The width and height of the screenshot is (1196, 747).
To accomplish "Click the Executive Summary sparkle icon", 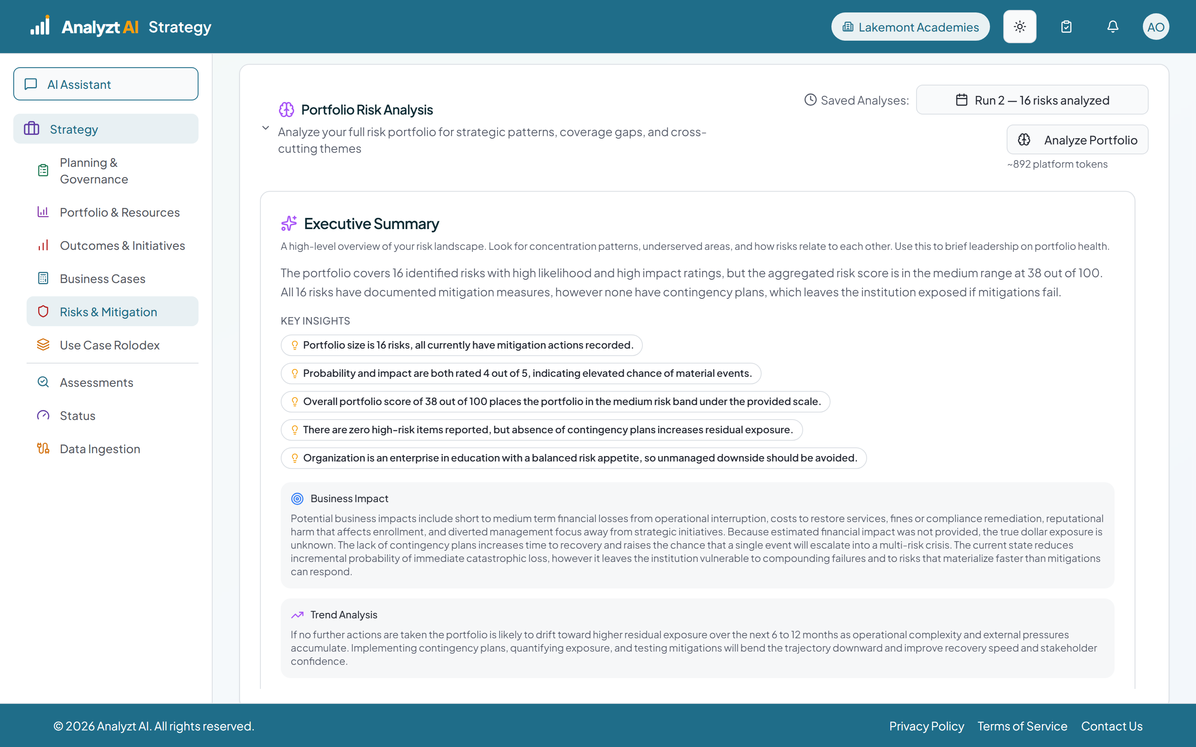I will tap(289, 223).
